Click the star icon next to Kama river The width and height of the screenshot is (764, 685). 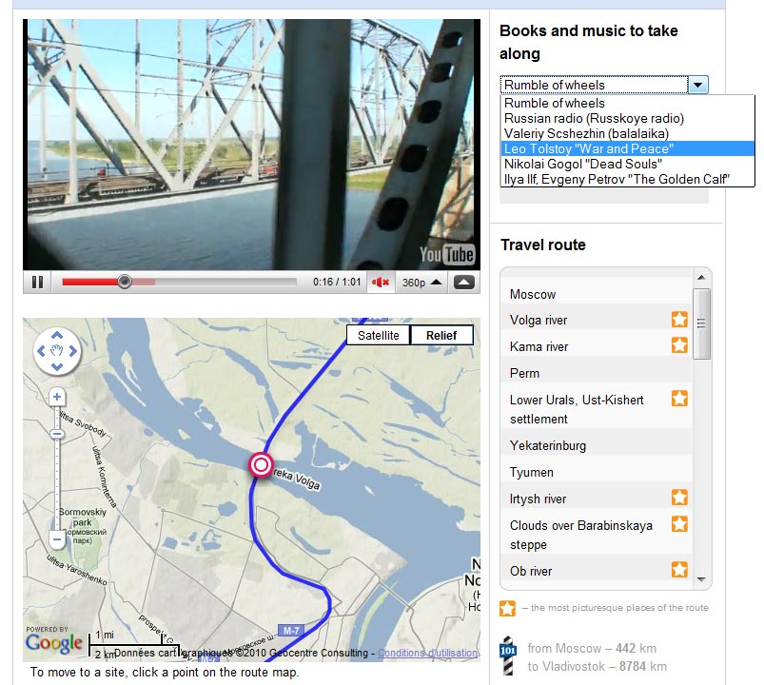pos(679,345)
